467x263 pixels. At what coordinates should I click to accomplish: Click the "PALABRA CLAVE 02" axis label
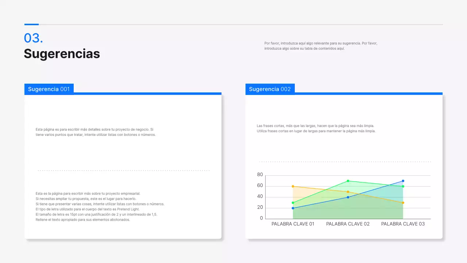click(348, 224)
